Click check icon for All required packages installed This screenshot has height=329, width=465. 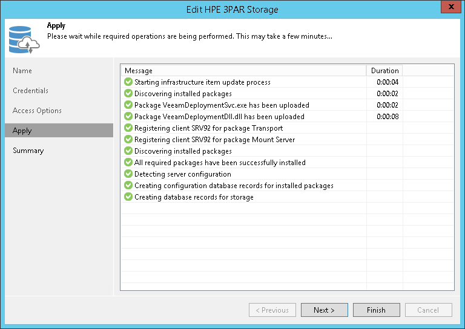click(x=128, y=163)
